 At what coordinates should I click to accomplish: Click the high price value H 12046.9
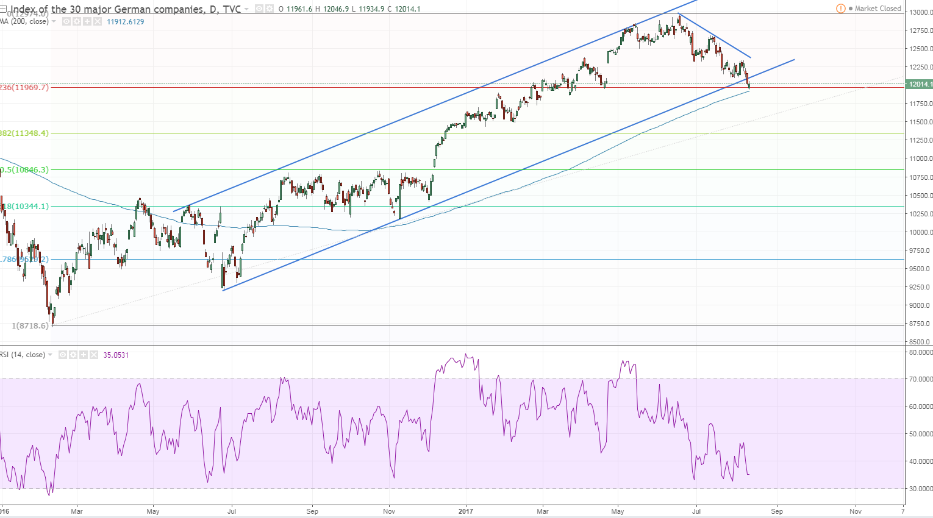pos(332,9)
